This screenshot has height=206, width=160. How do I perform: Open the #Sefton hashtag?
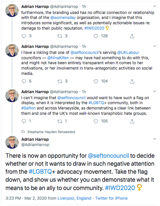pyautogui.click(x=29, y=108)
